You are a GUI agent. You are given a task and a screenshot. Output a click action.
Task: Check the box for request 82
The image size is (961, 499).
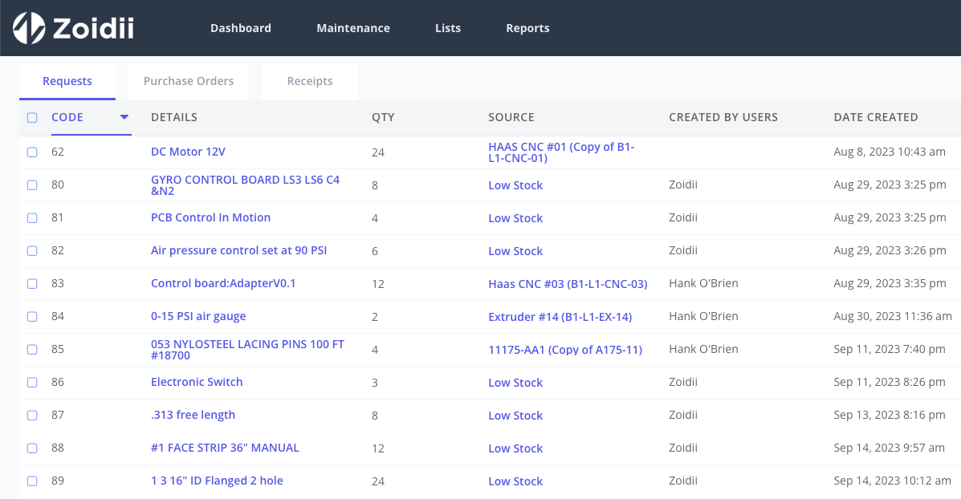click(32, 251)
